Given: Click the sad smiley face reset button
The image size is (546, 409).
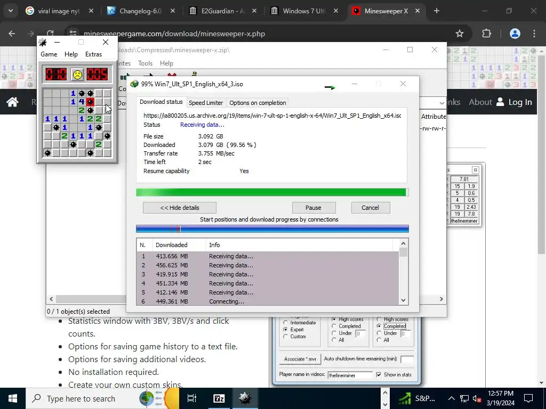Looking at the screenshot, I should click(77, 75).
